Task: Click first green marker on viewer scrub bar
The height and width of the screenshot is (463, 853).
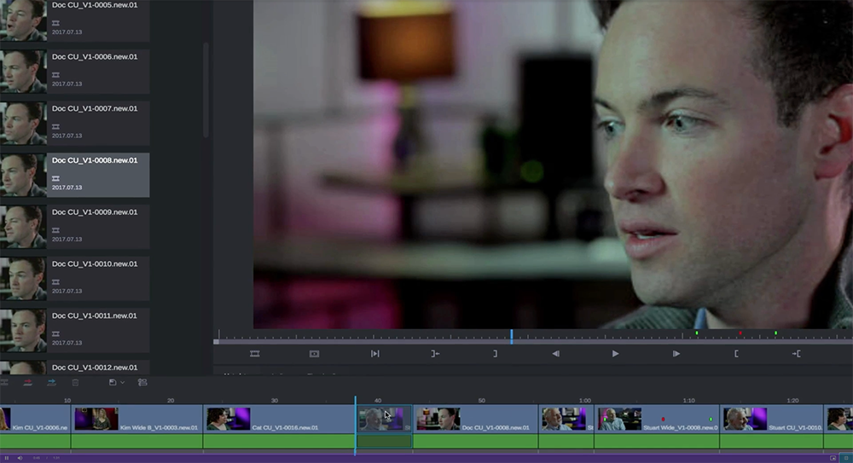Action: [696, 333]
